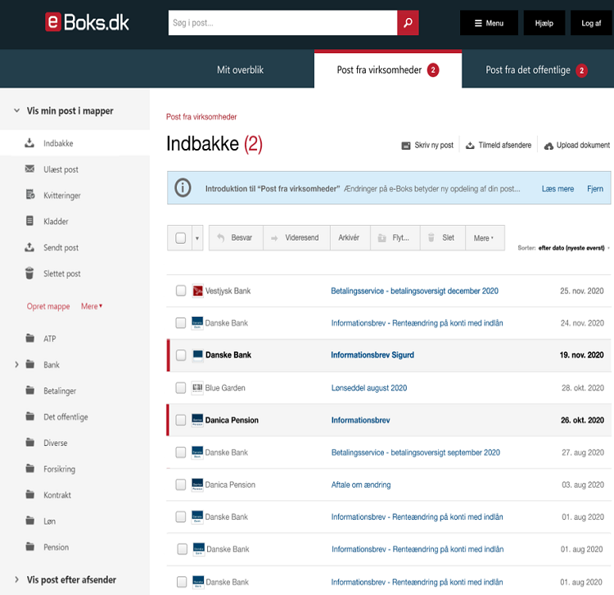Screen dimensions: 614x595
Task: Click the Flyt... move button
Action: [395, 237]
